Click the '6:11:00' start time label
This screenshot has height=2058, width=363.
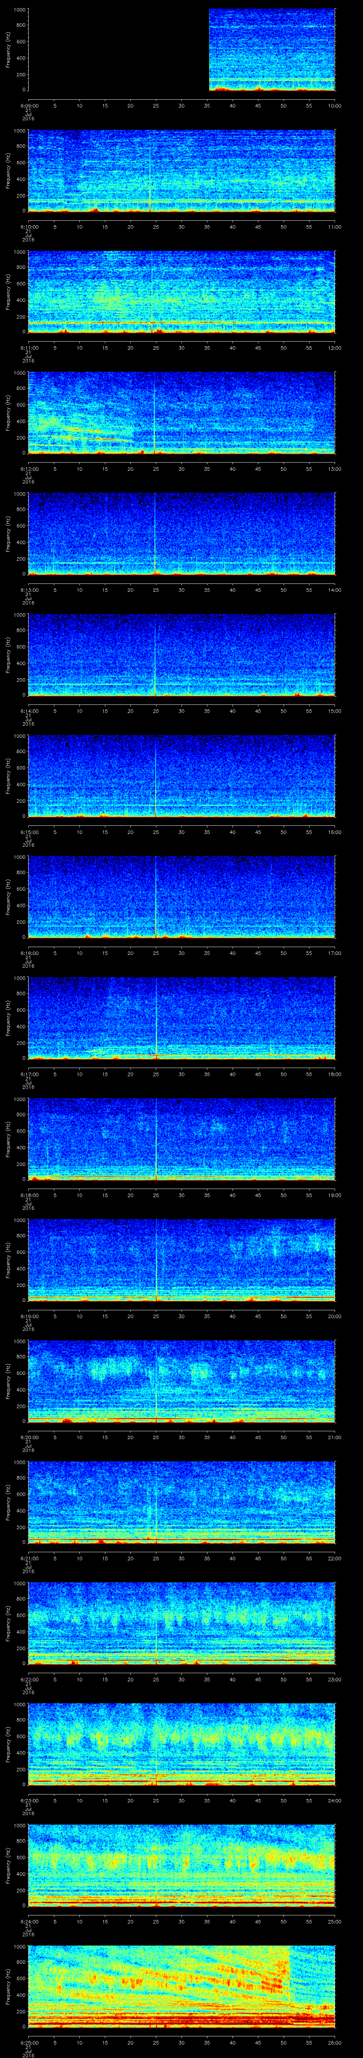coord(29,348)
